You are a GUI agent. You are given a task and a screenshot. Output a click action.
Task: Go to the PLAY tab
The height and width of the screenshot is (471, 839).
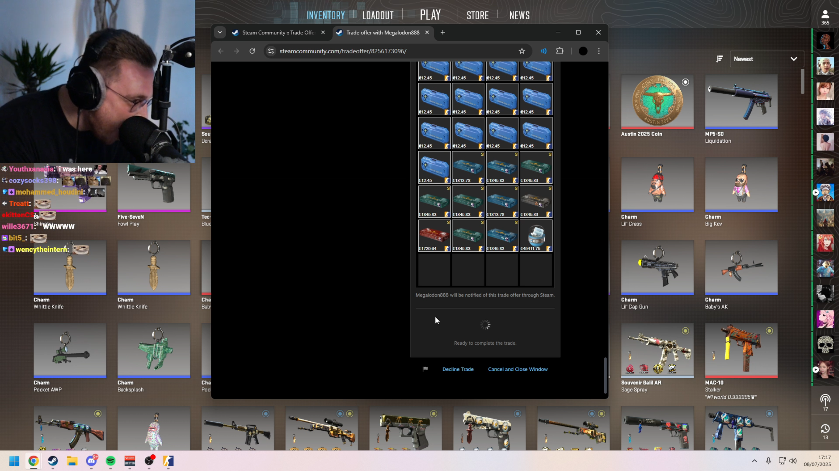click(430, 15)
